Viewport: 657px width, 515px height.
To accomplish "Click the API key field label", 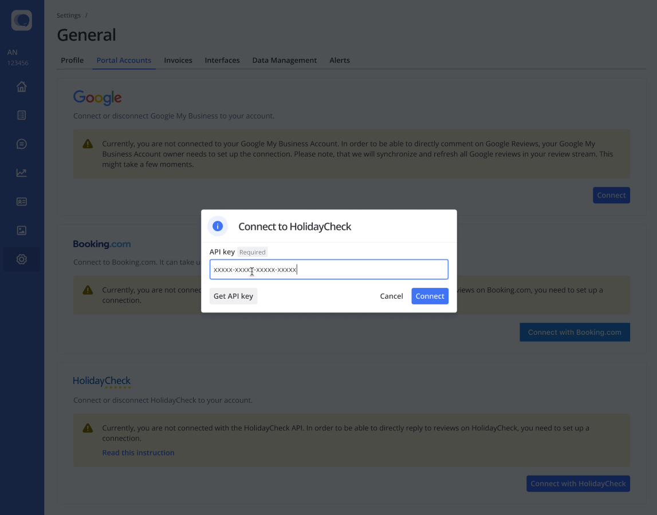I will [222, 252].
